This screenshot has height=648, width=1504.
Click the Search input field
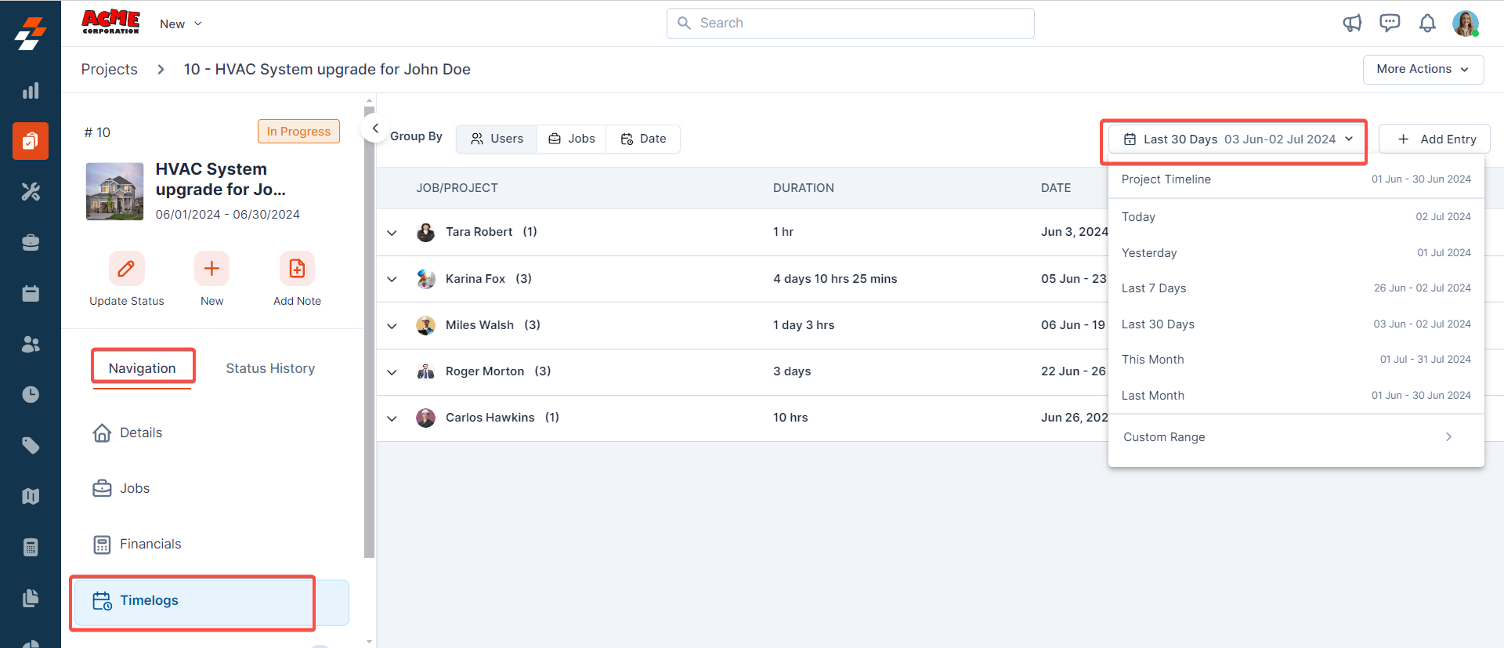point(850,24)
